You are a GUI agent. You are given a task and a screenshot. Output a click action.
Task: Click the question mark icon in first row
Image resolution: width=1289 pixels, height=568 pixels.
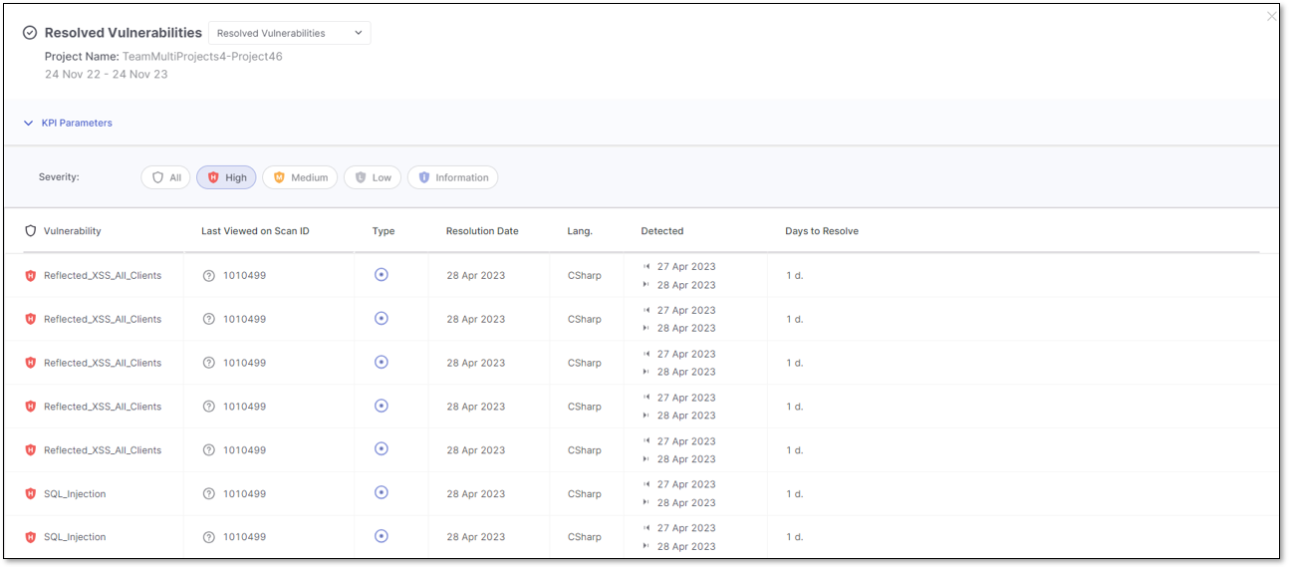point(209,276)
